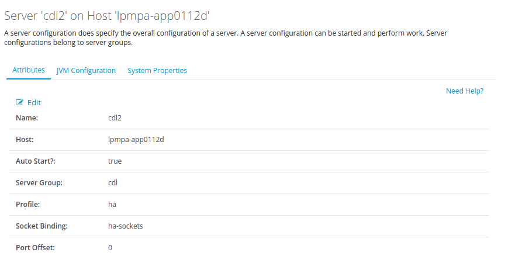Click the pencil icon beside Edit

tap(19, 102)
